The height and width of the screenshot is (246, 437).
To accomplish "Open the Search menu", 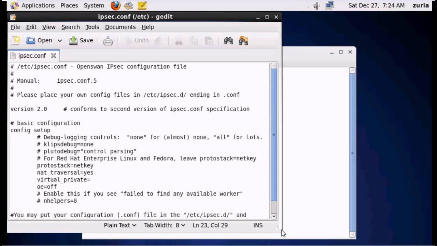I will coord(70,27).
